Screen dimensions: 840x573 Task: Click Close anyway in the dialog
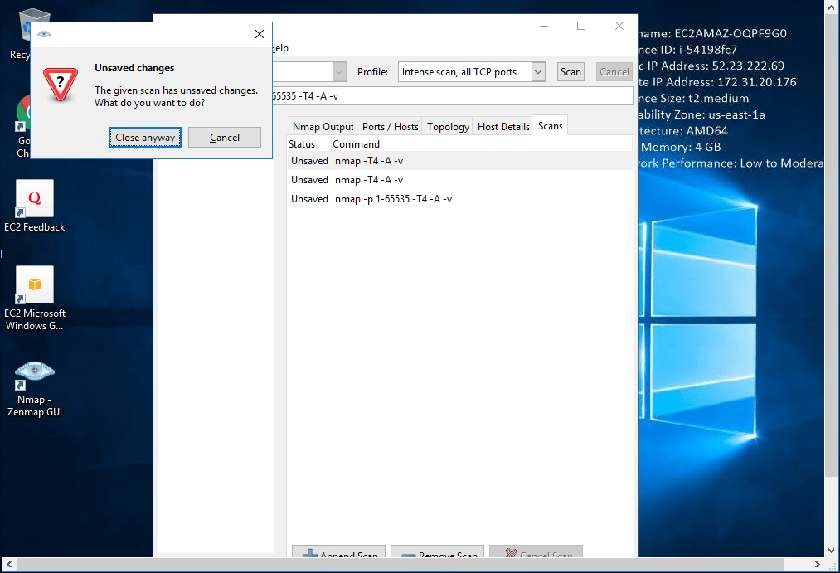click(x=145, y=138)
